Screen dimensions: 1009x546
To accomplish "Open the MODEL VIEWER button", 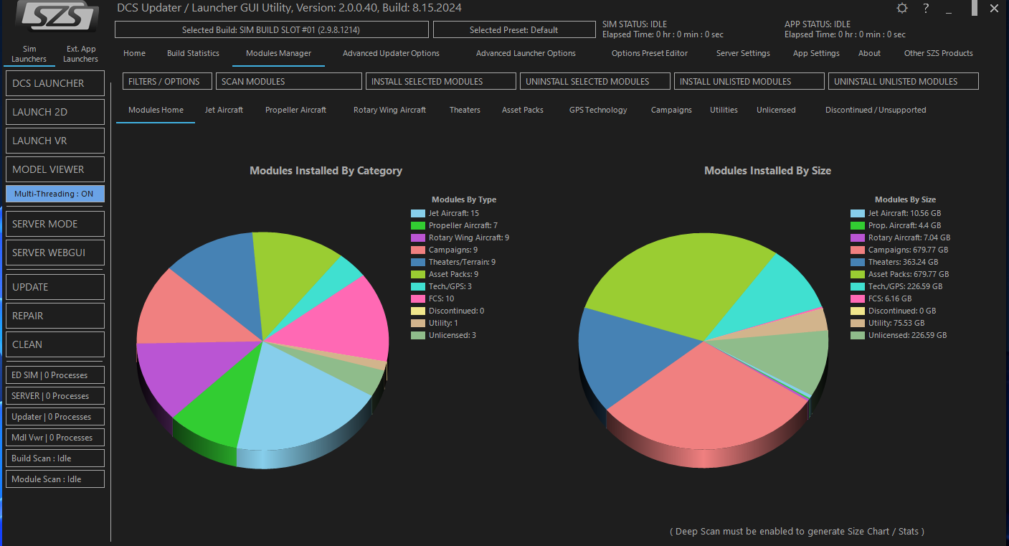I will pos(55,169).
